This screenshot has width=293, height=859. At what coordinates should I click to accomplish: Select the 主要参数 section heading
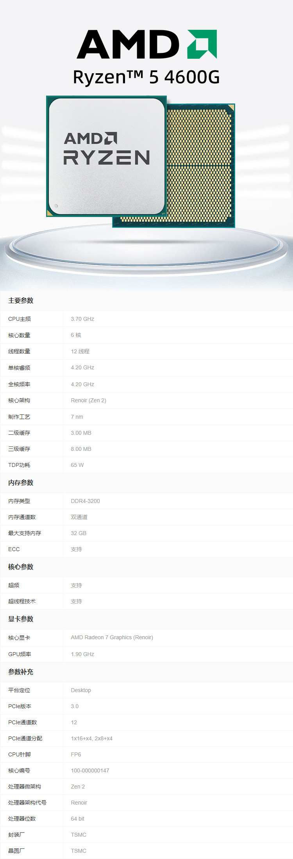[21, 300]
